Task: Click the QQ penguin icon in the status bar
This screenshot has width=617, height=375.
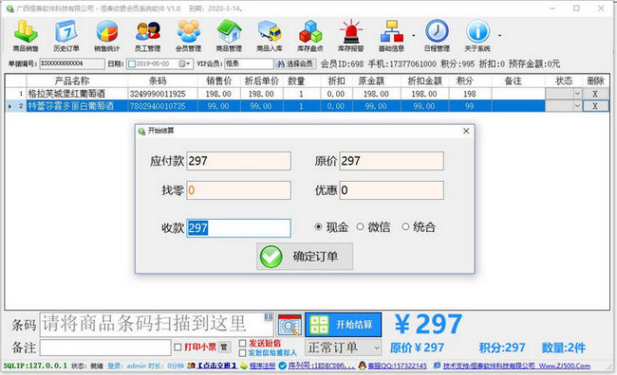Action: (362, 366)
